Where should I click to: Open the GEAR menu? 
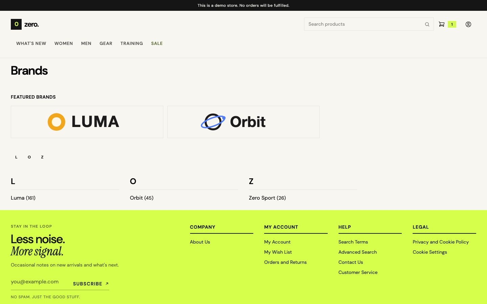pos(106,44)
